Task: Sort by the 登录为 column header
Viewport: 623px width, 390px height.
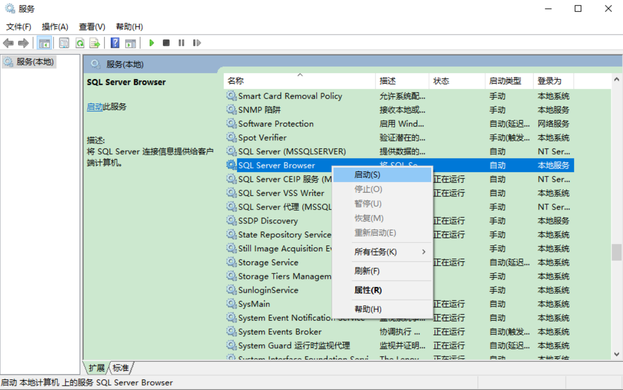Action: [554, 81]
